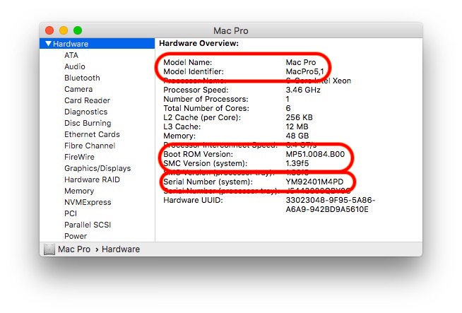Open the NVMExpress entry
462x313 pixels.
point(88,202)
